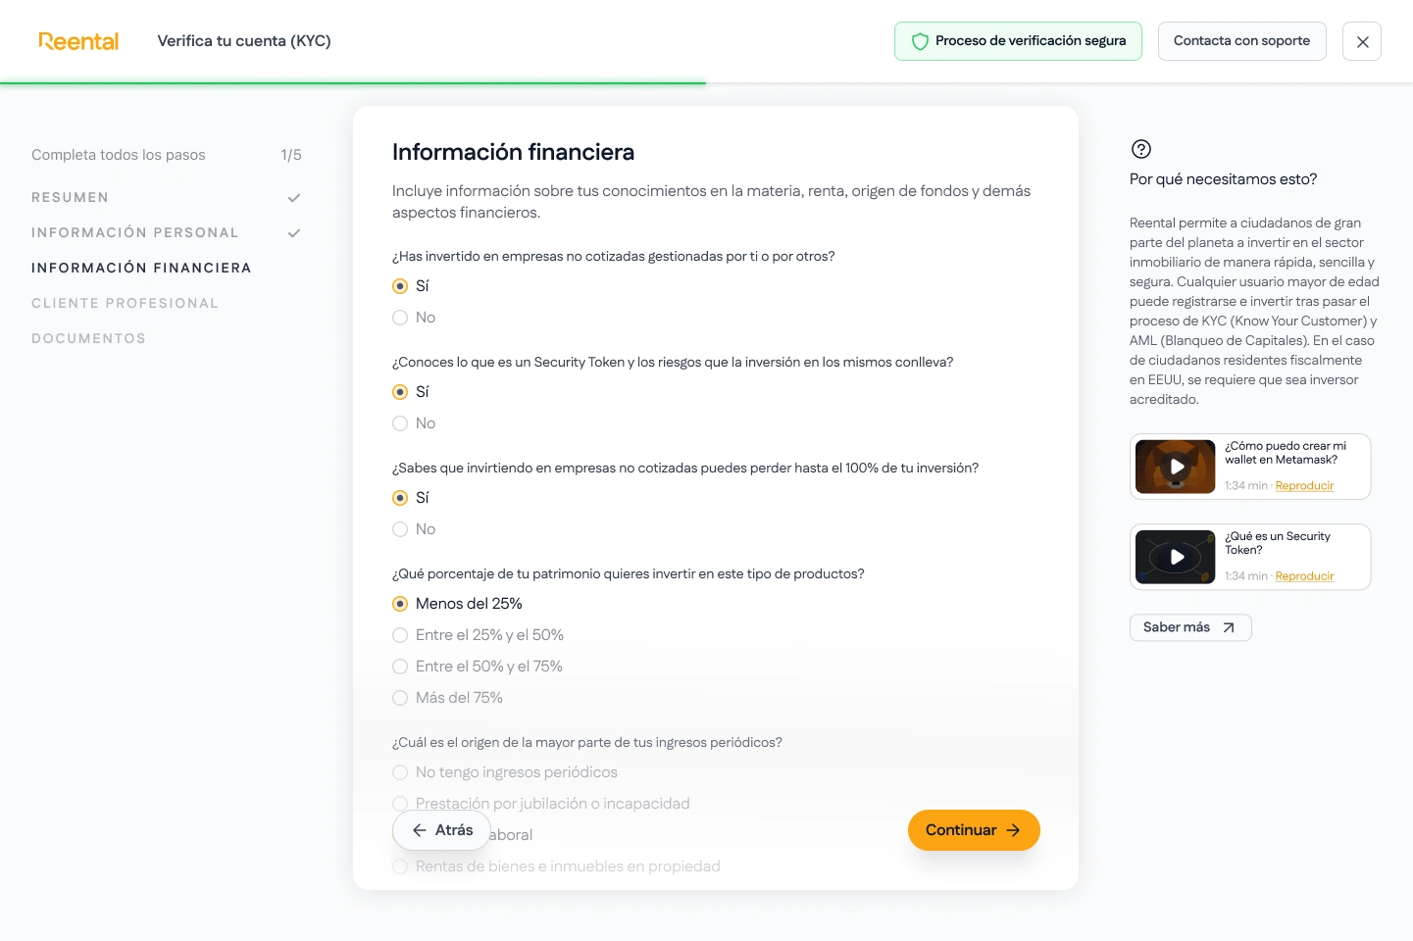The image size is (1413, 941).
Task: Click the Reental logo
Action: click(78, 41)
